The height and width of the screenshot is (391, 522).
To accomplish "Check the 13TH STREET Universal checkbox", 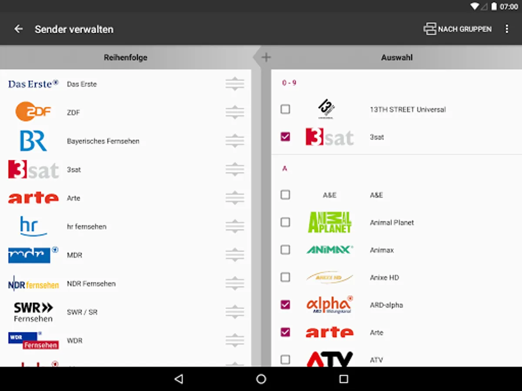I will (285, 109).
